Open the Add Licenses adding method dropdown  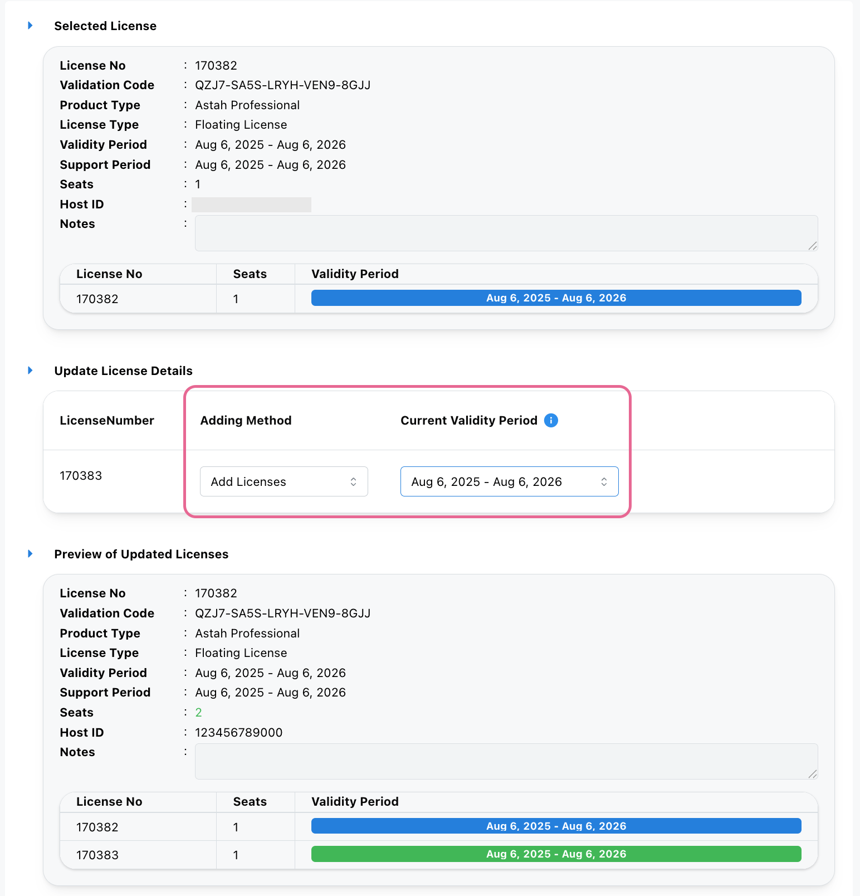click(284, 481)
